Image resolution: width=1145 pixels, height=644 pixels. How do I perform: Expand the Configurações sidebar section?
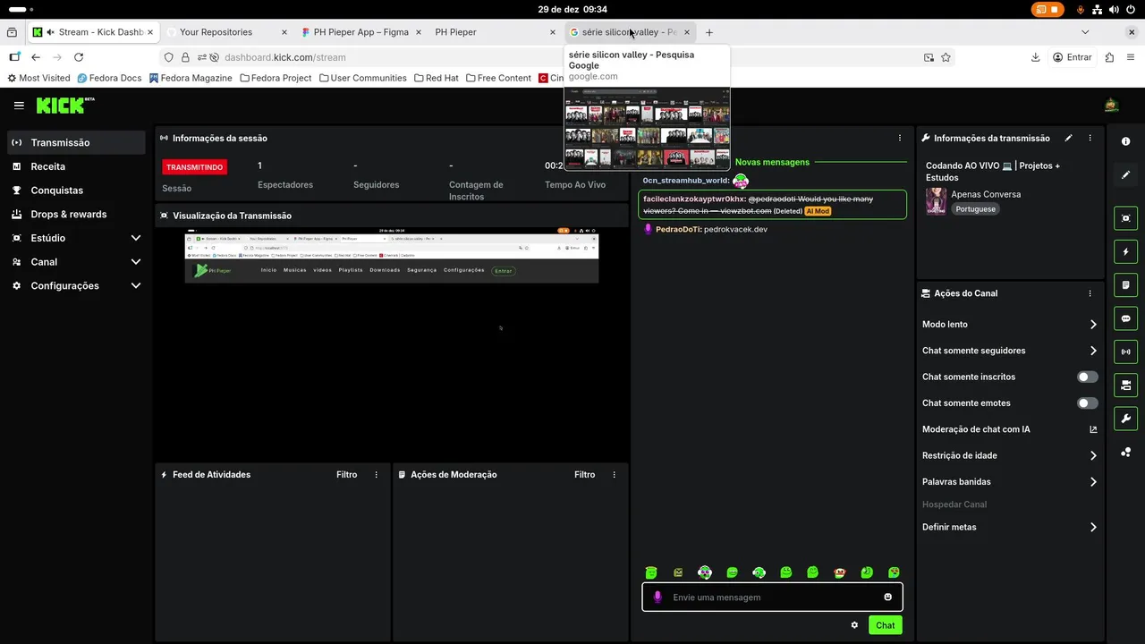pos(136,286)
